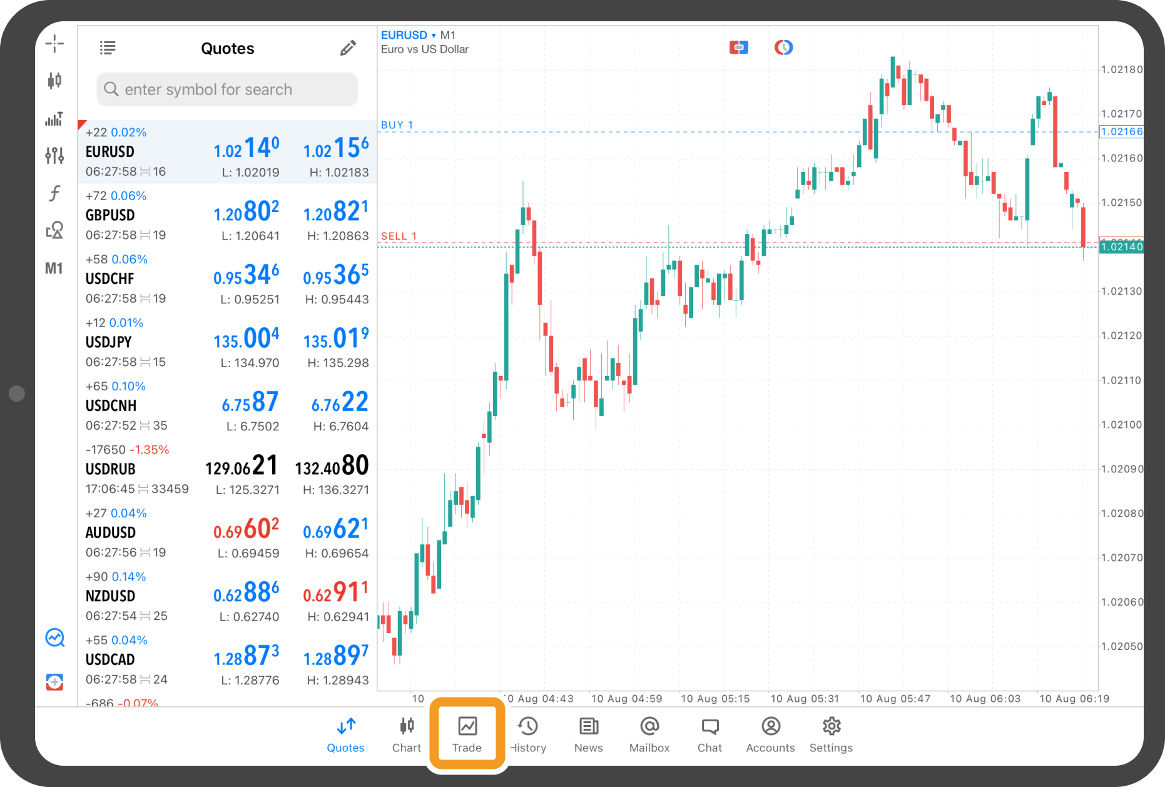1165x787 pixels.
Task: Switch to the Trade tab
Action: [x=467, y=734]
